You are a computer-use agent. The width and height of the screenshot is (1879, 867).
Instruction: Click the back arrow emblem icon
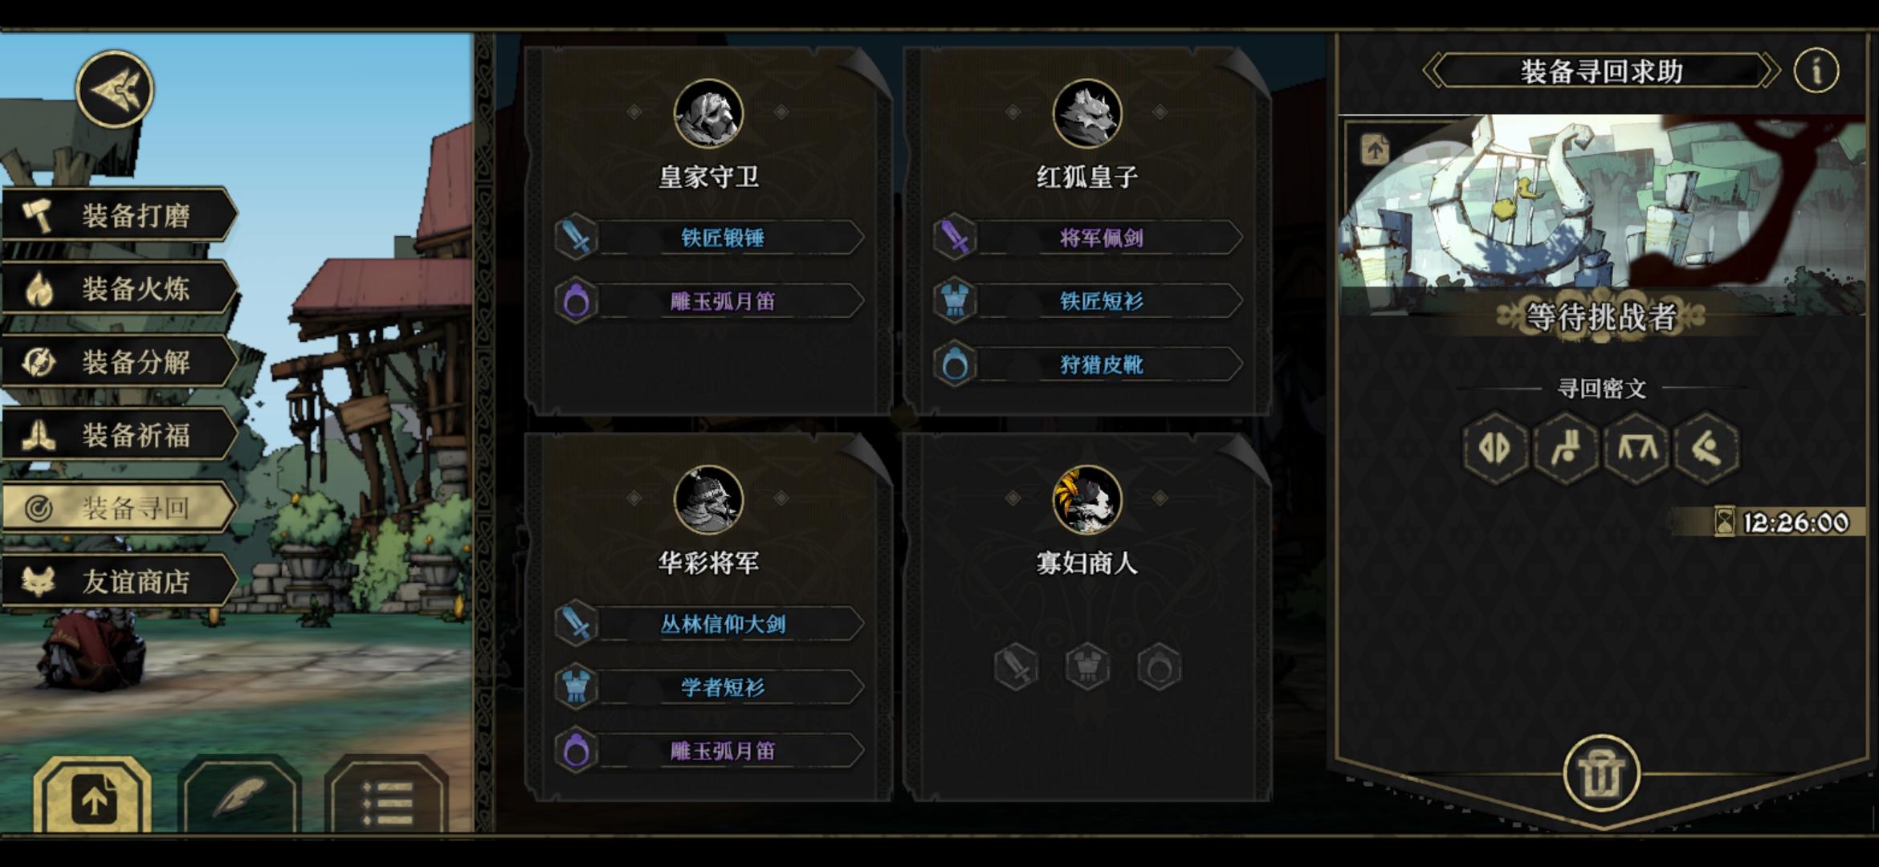click(x=115, y=89)
